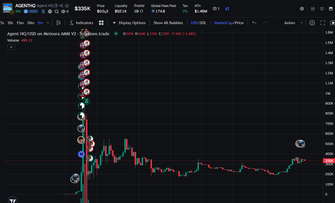Click the eye watchers icon showing 6
Screen dimensions: 335x203
[63, 11]
